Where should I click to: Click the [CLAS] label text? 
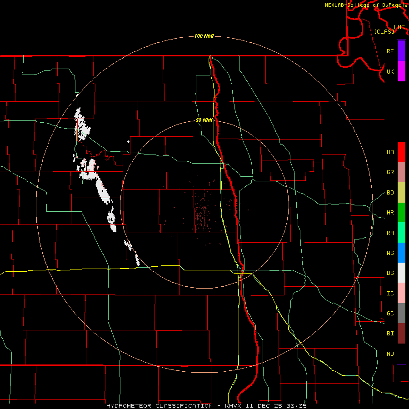pyautogui.click(x=384, y=31)
